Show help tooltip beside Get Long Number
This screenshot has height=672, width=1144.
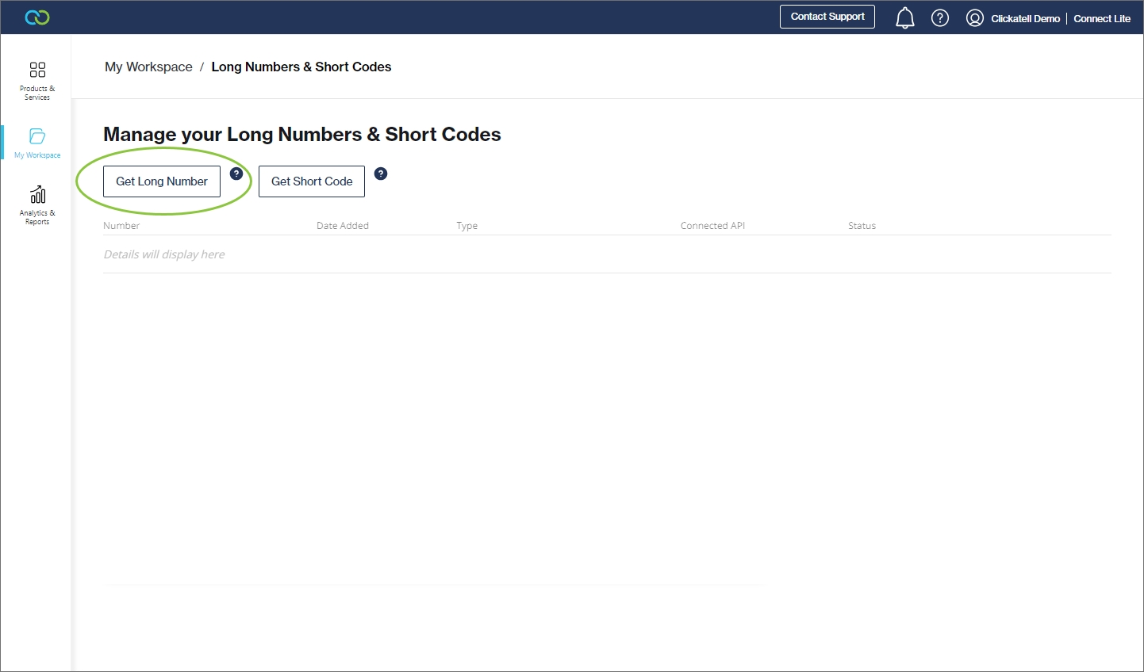236,174
